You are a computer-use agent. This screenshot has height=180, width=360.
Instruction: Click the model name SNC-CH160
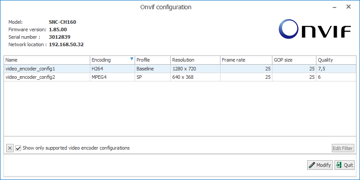[x=62, y=22]
